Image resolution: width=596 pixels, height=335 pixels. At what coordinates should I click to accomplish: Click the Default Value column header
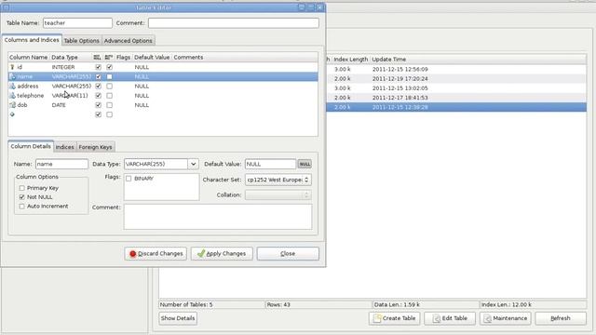(x=152, y=58)
